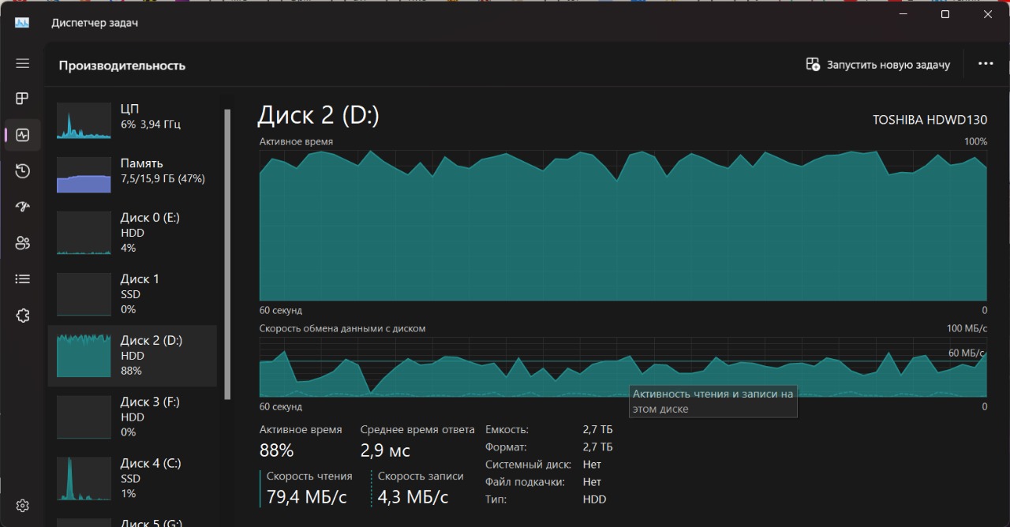1010x527 pixels.
Task: Select the Performance page icon in sidebar
Action: [22, 135]
